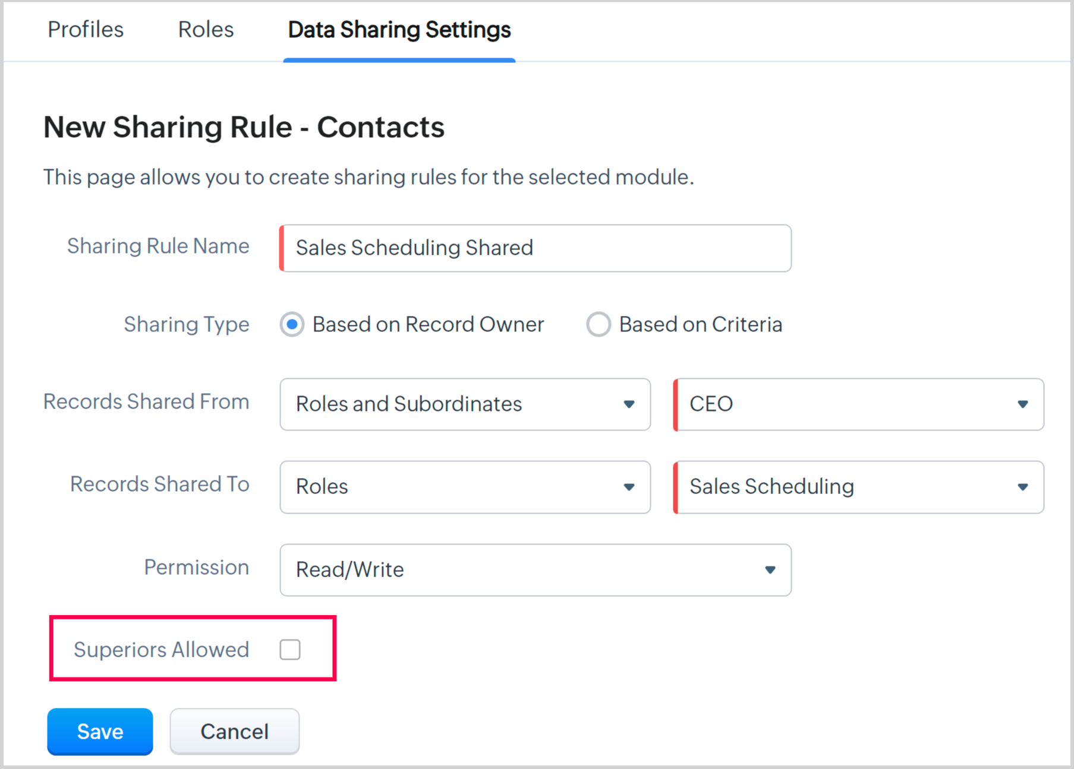Select the Data Sharing Settings tab

[399, 30]
